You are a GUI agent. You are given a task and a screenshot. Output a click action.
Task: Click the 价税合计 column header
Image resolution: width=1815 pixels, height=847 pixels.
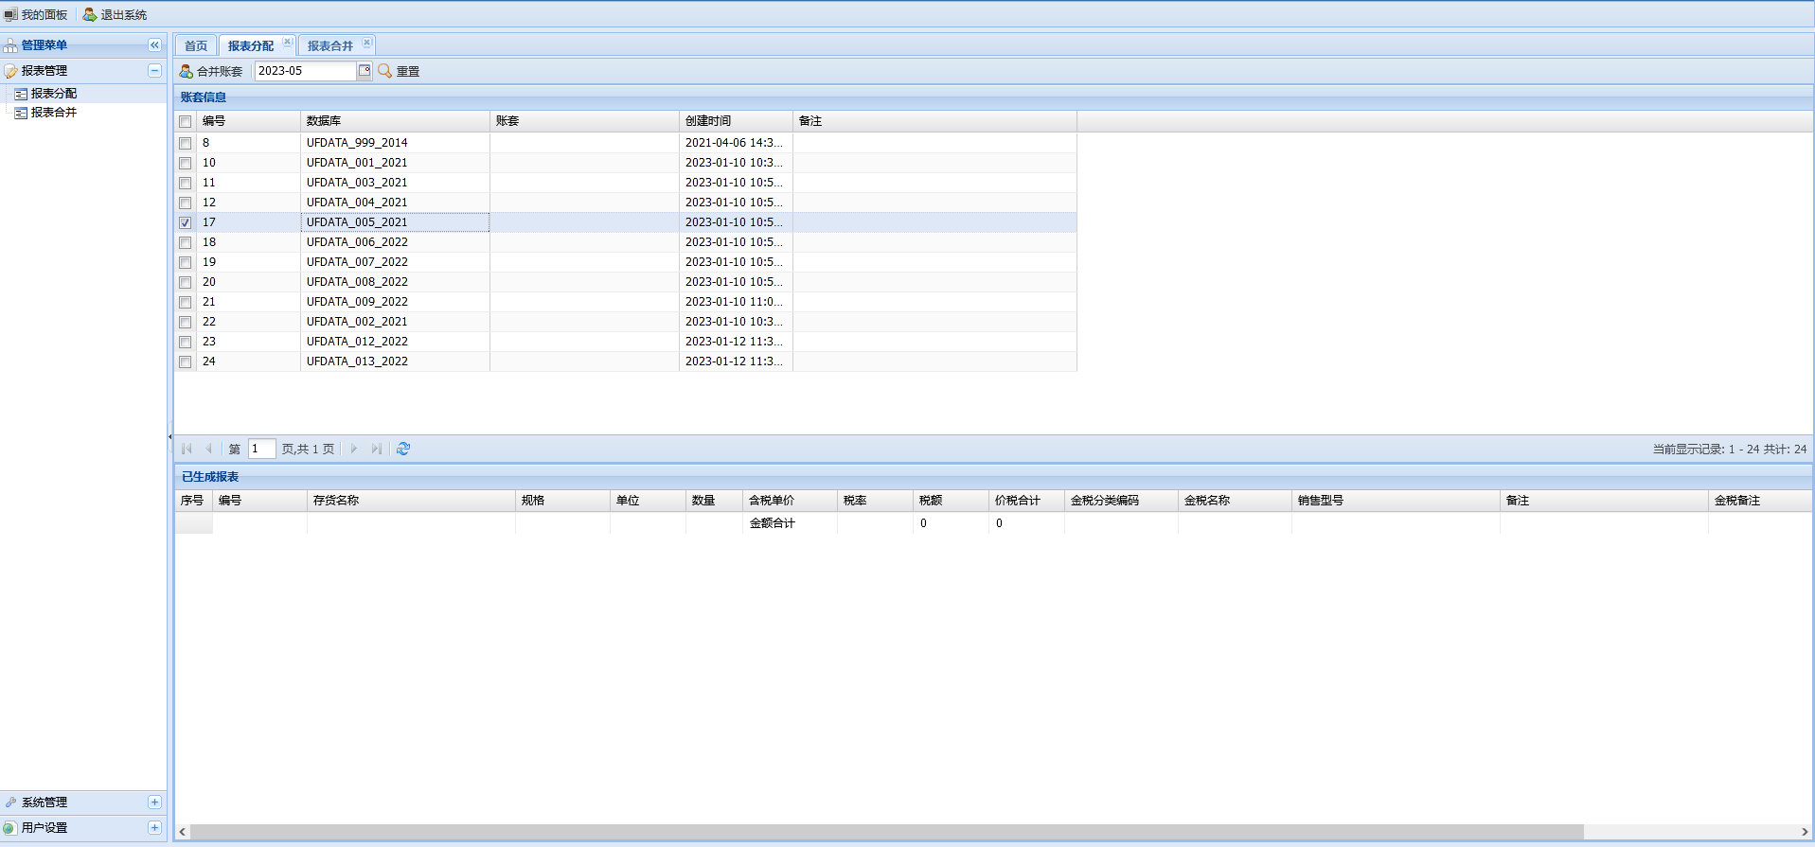(x=1027, y=501)
